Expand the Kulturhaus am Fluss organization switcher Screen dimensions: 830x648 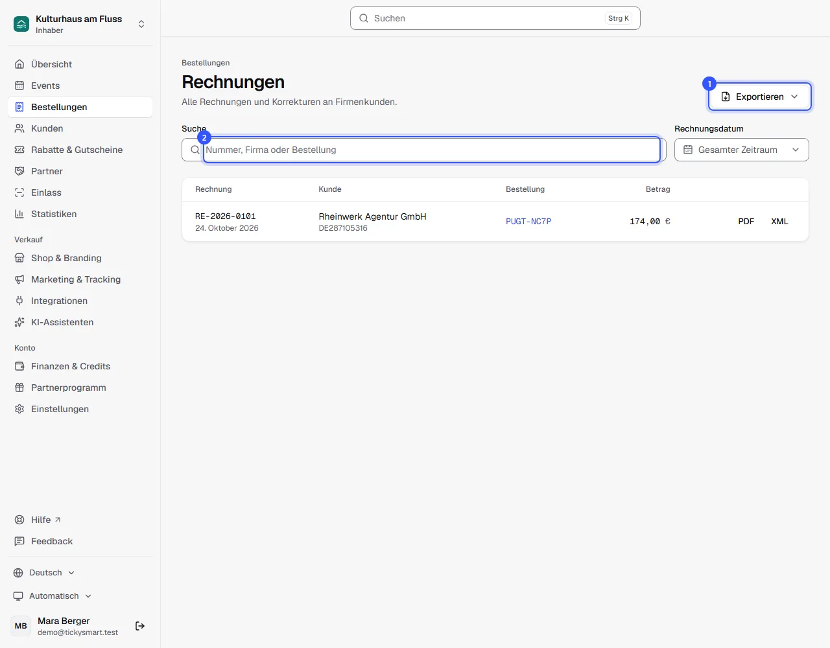coord(80,24)
